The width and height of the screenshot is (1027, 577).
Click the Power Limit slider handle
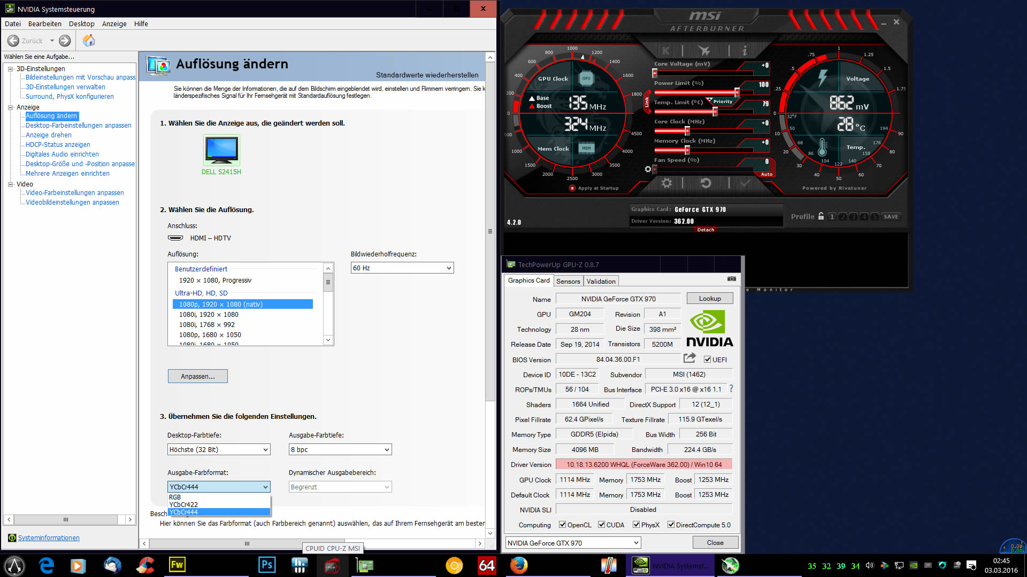coord(737,92)
